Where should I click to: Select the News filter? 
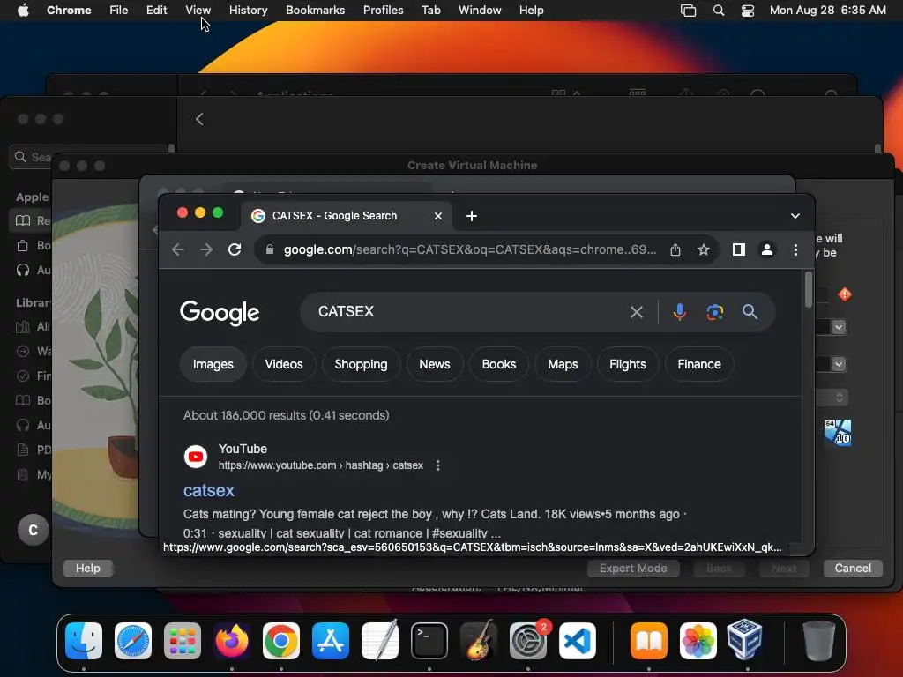click(x=435, y=364)
